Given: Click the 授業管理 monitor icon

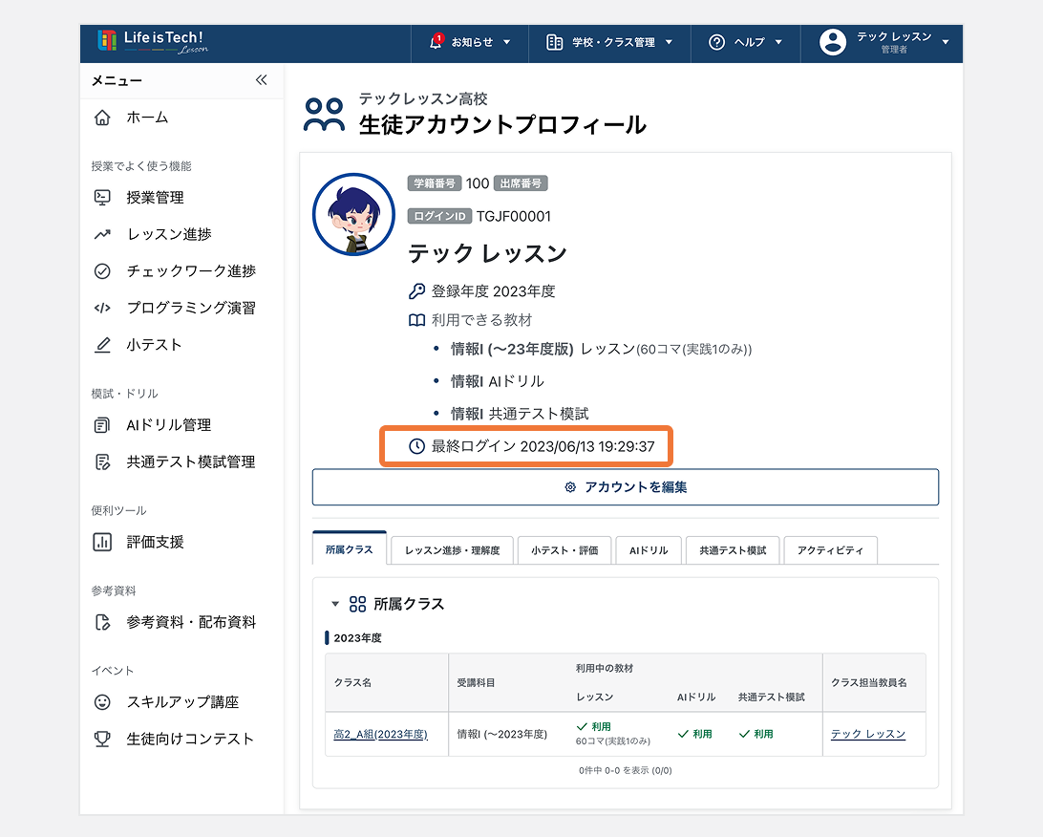Looking at the screenshot, I should coord(102,197).
